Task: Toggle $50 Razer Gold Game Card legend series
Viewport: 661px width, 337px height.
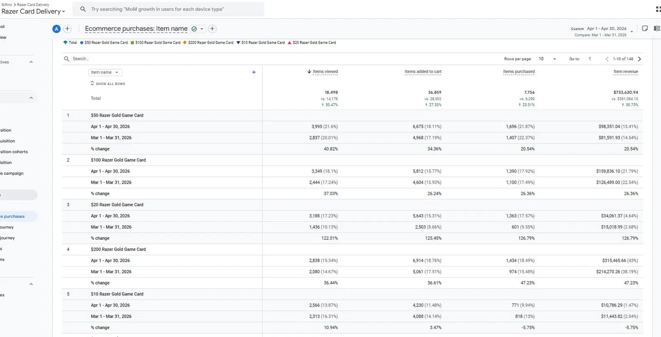Action: pos(104,42)
